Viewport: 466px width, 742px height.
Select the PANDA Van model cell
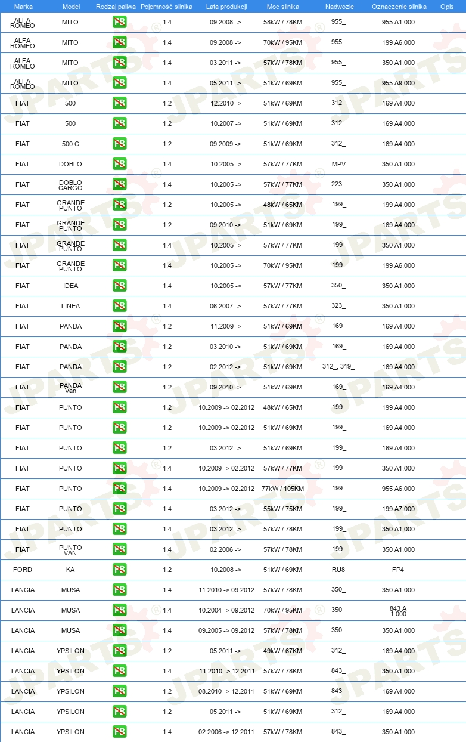click(70, 388)
